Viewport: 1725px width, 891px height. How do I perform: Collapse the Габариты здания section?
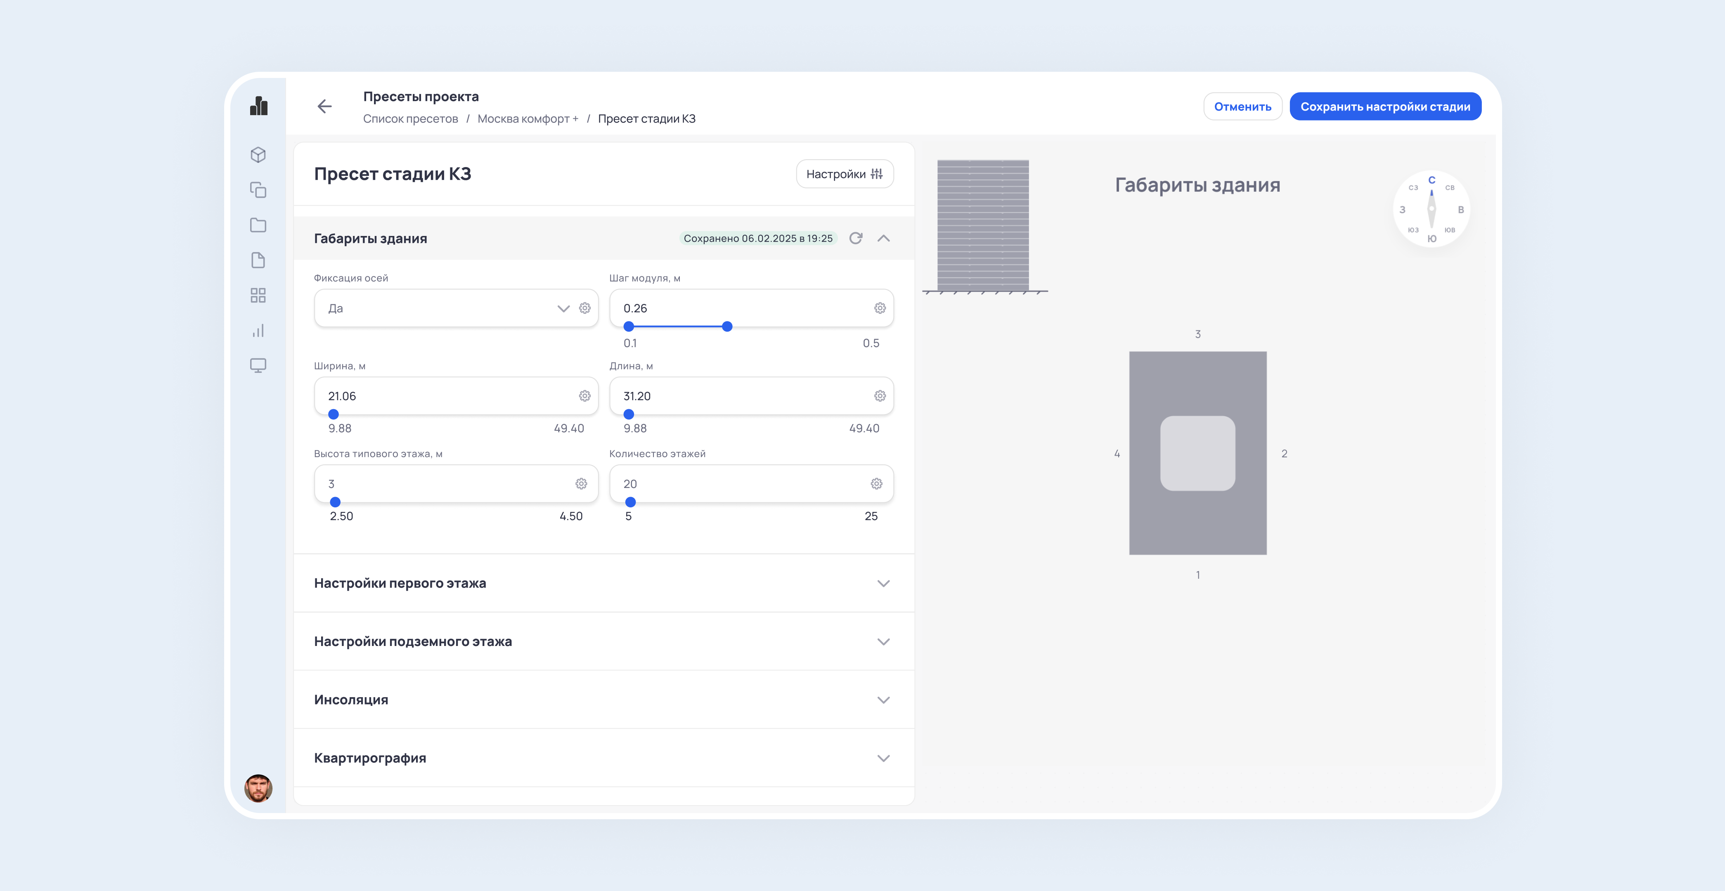(x=883, y=238)
